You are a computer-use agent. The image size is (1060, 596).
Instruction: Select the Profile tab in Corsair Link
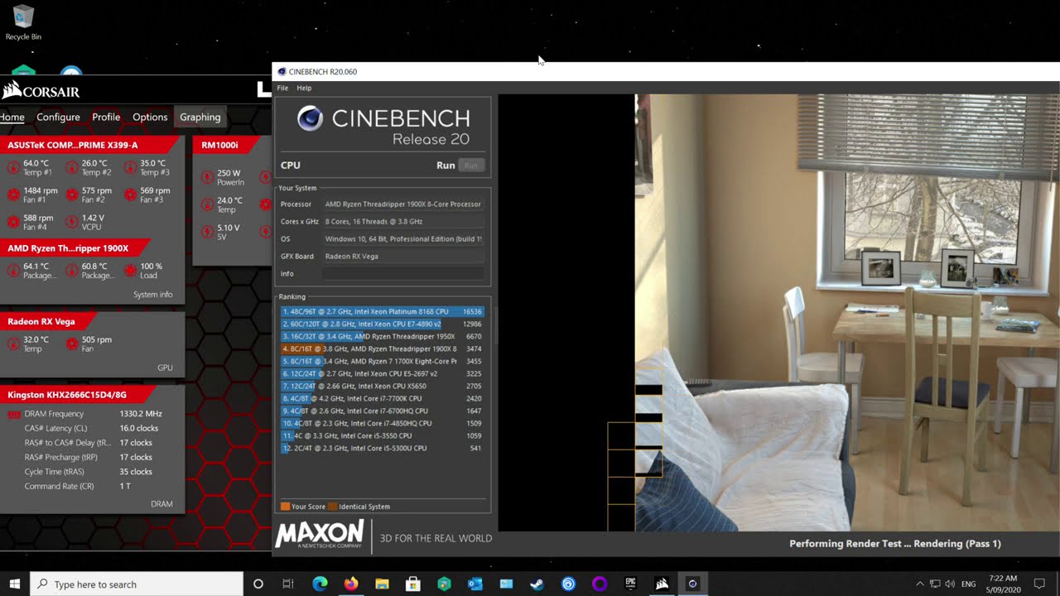pyautogui.click(x=106, y=117)
